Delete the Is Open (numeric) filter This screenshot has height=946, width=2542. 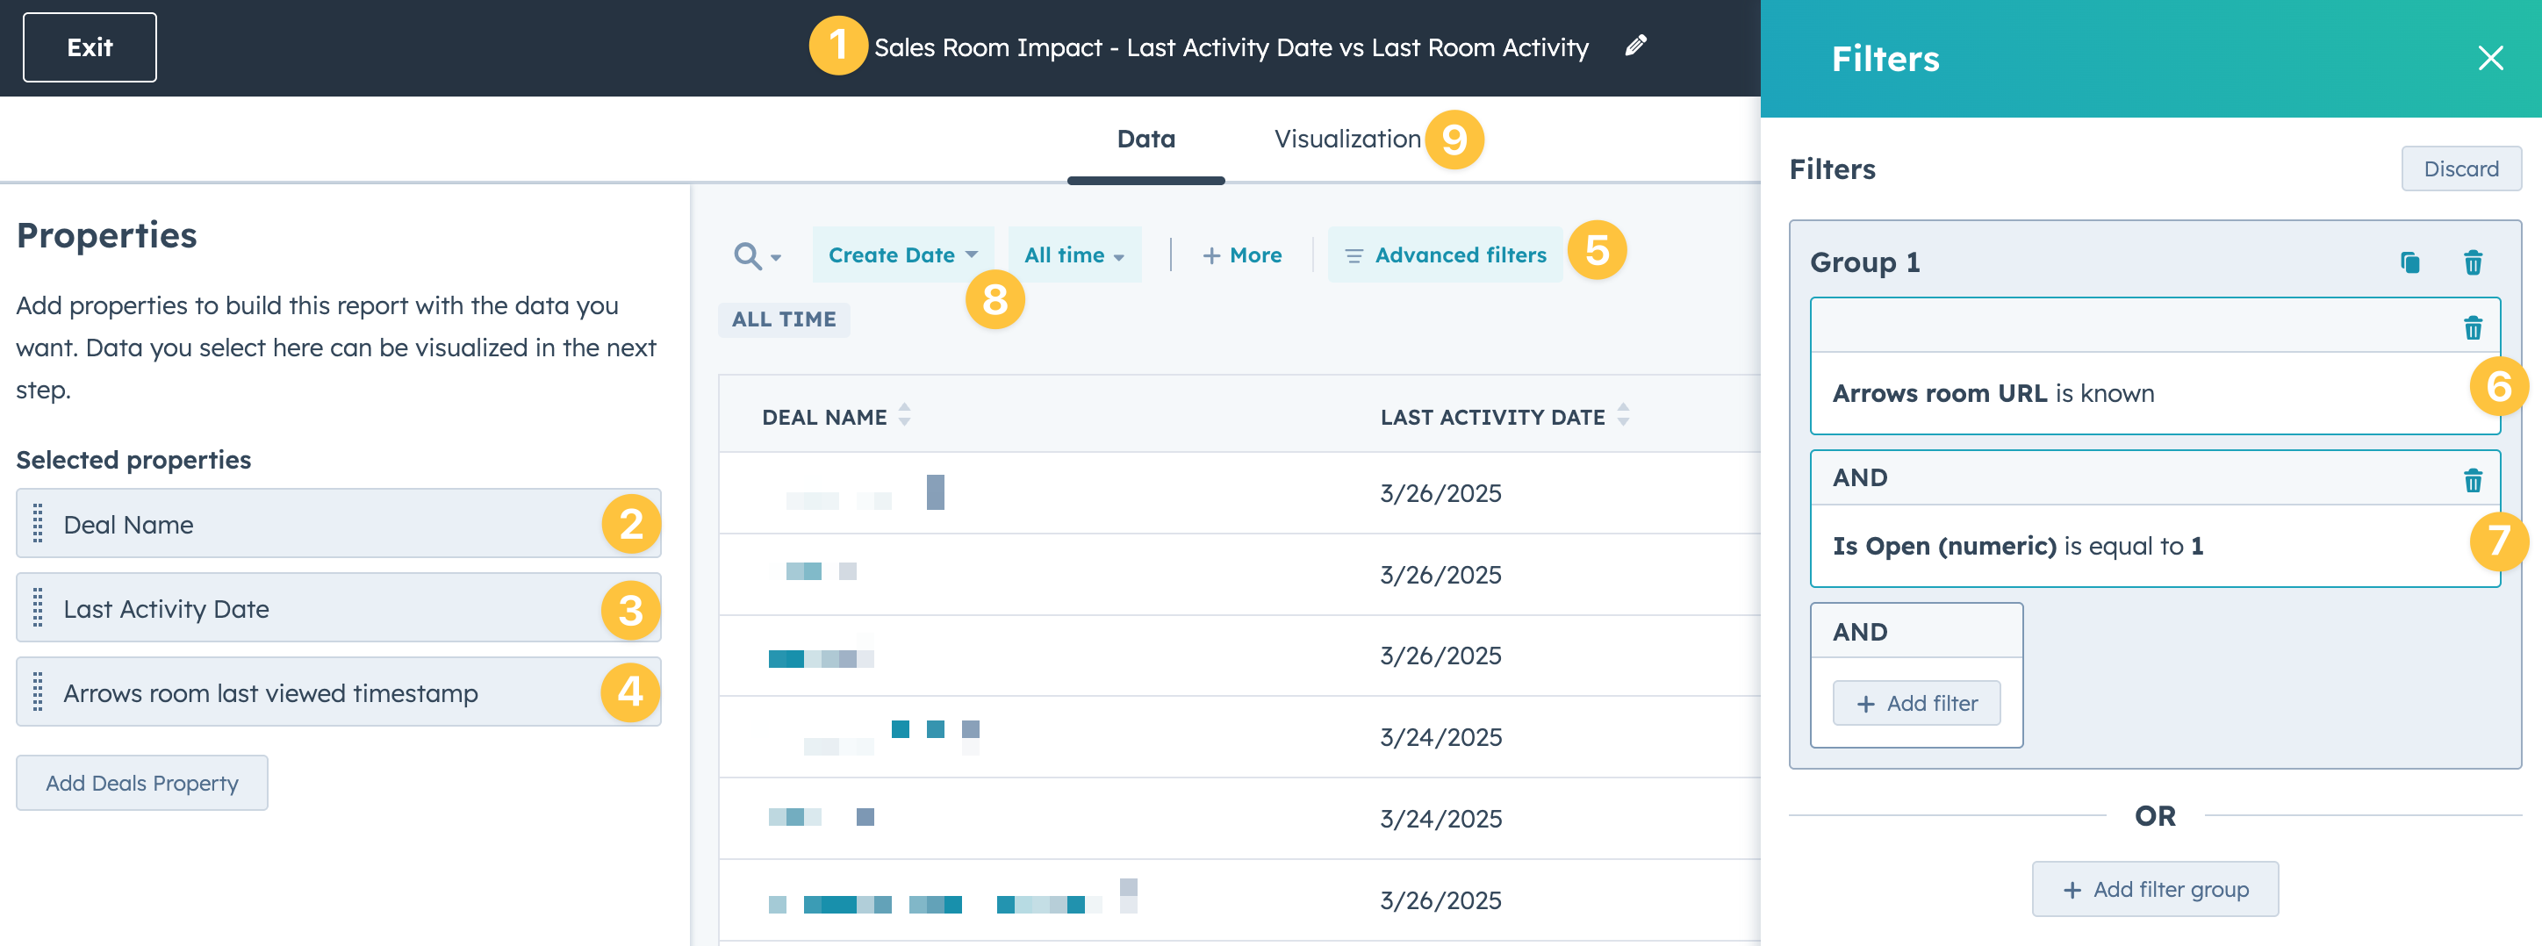point(2472,480)
